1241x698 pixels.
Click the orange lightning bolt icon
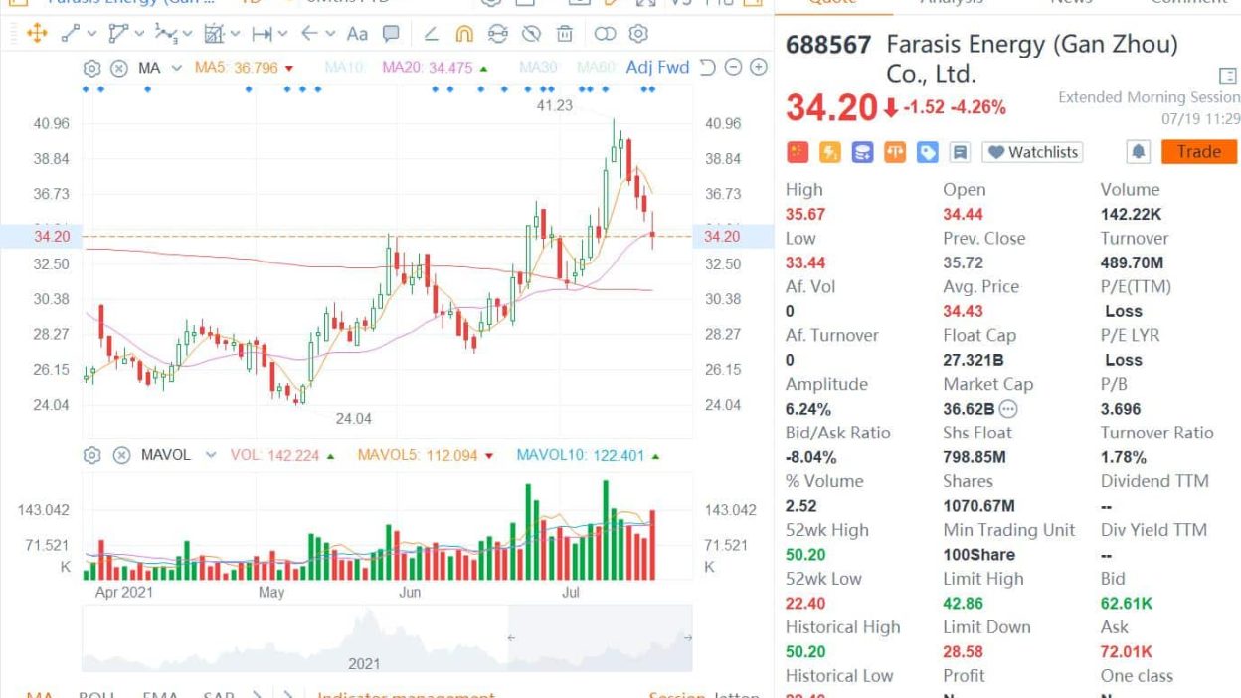click(x=830, y=152)
